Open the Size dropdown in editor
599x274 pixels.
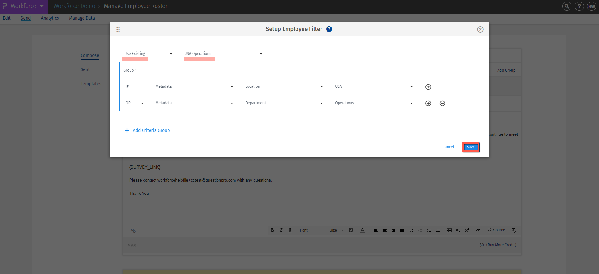point(336,230)
